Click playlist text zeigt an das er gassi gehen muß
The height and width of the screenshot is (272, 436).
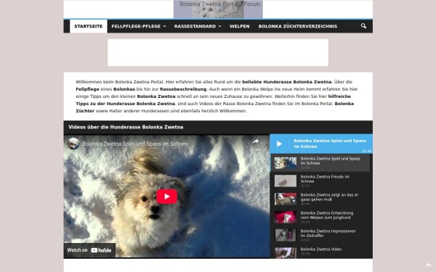[329, 197]
